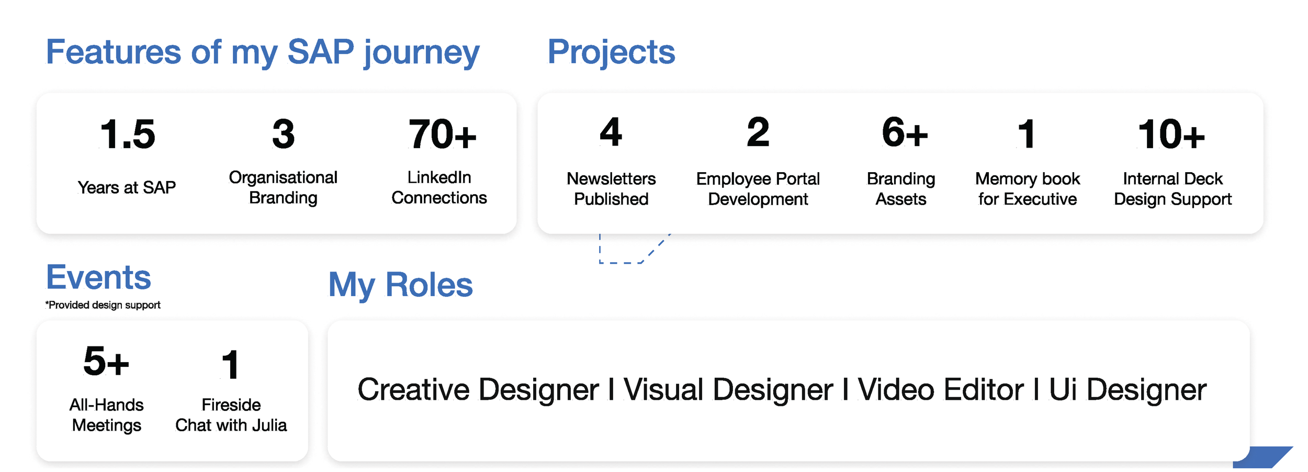Click the 'Memory book for Executive' label

pos(1028,189)
